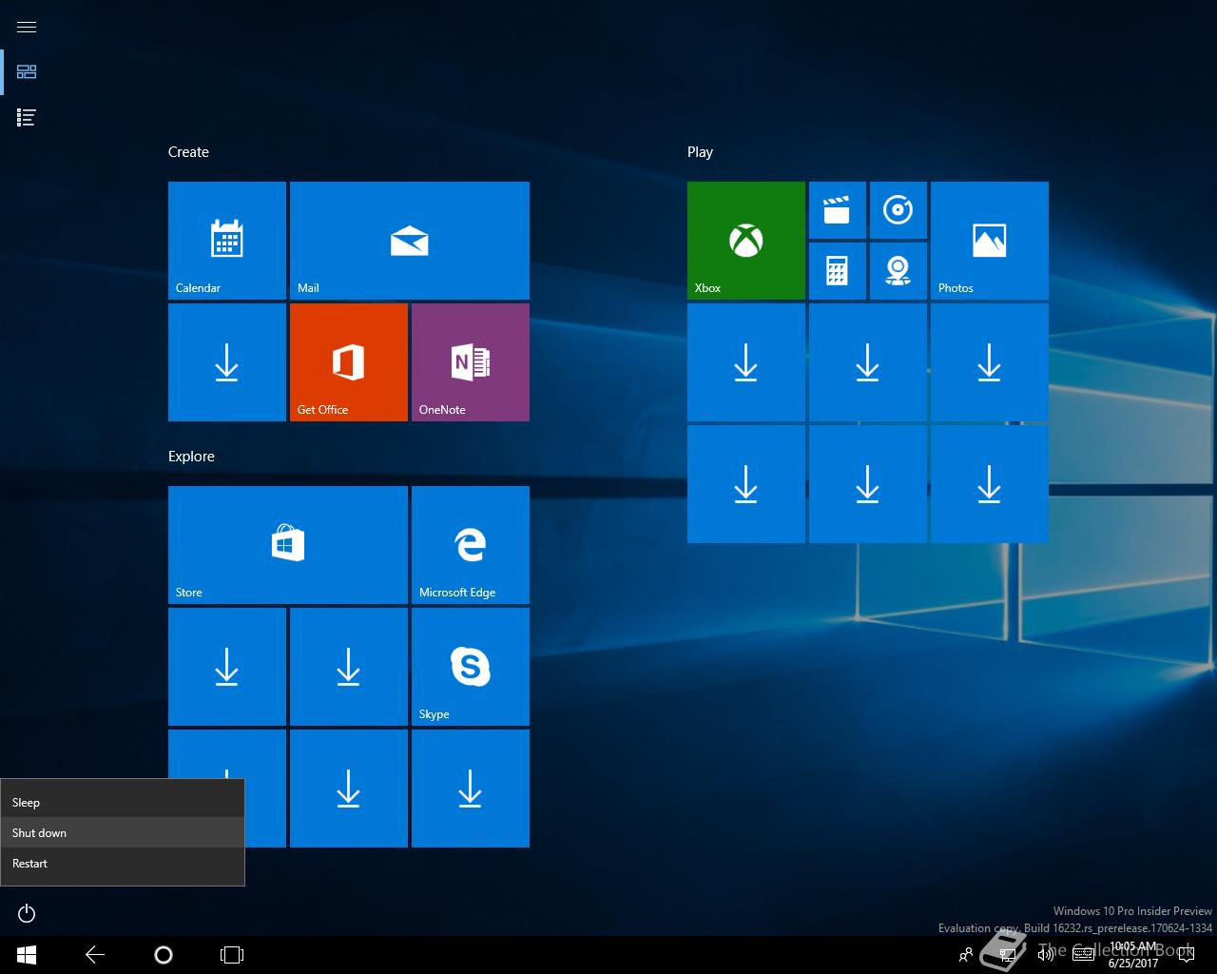The image size is (1217, 974).
Task: Launch the OneNote tile
Action: click(x=471, y=362)
